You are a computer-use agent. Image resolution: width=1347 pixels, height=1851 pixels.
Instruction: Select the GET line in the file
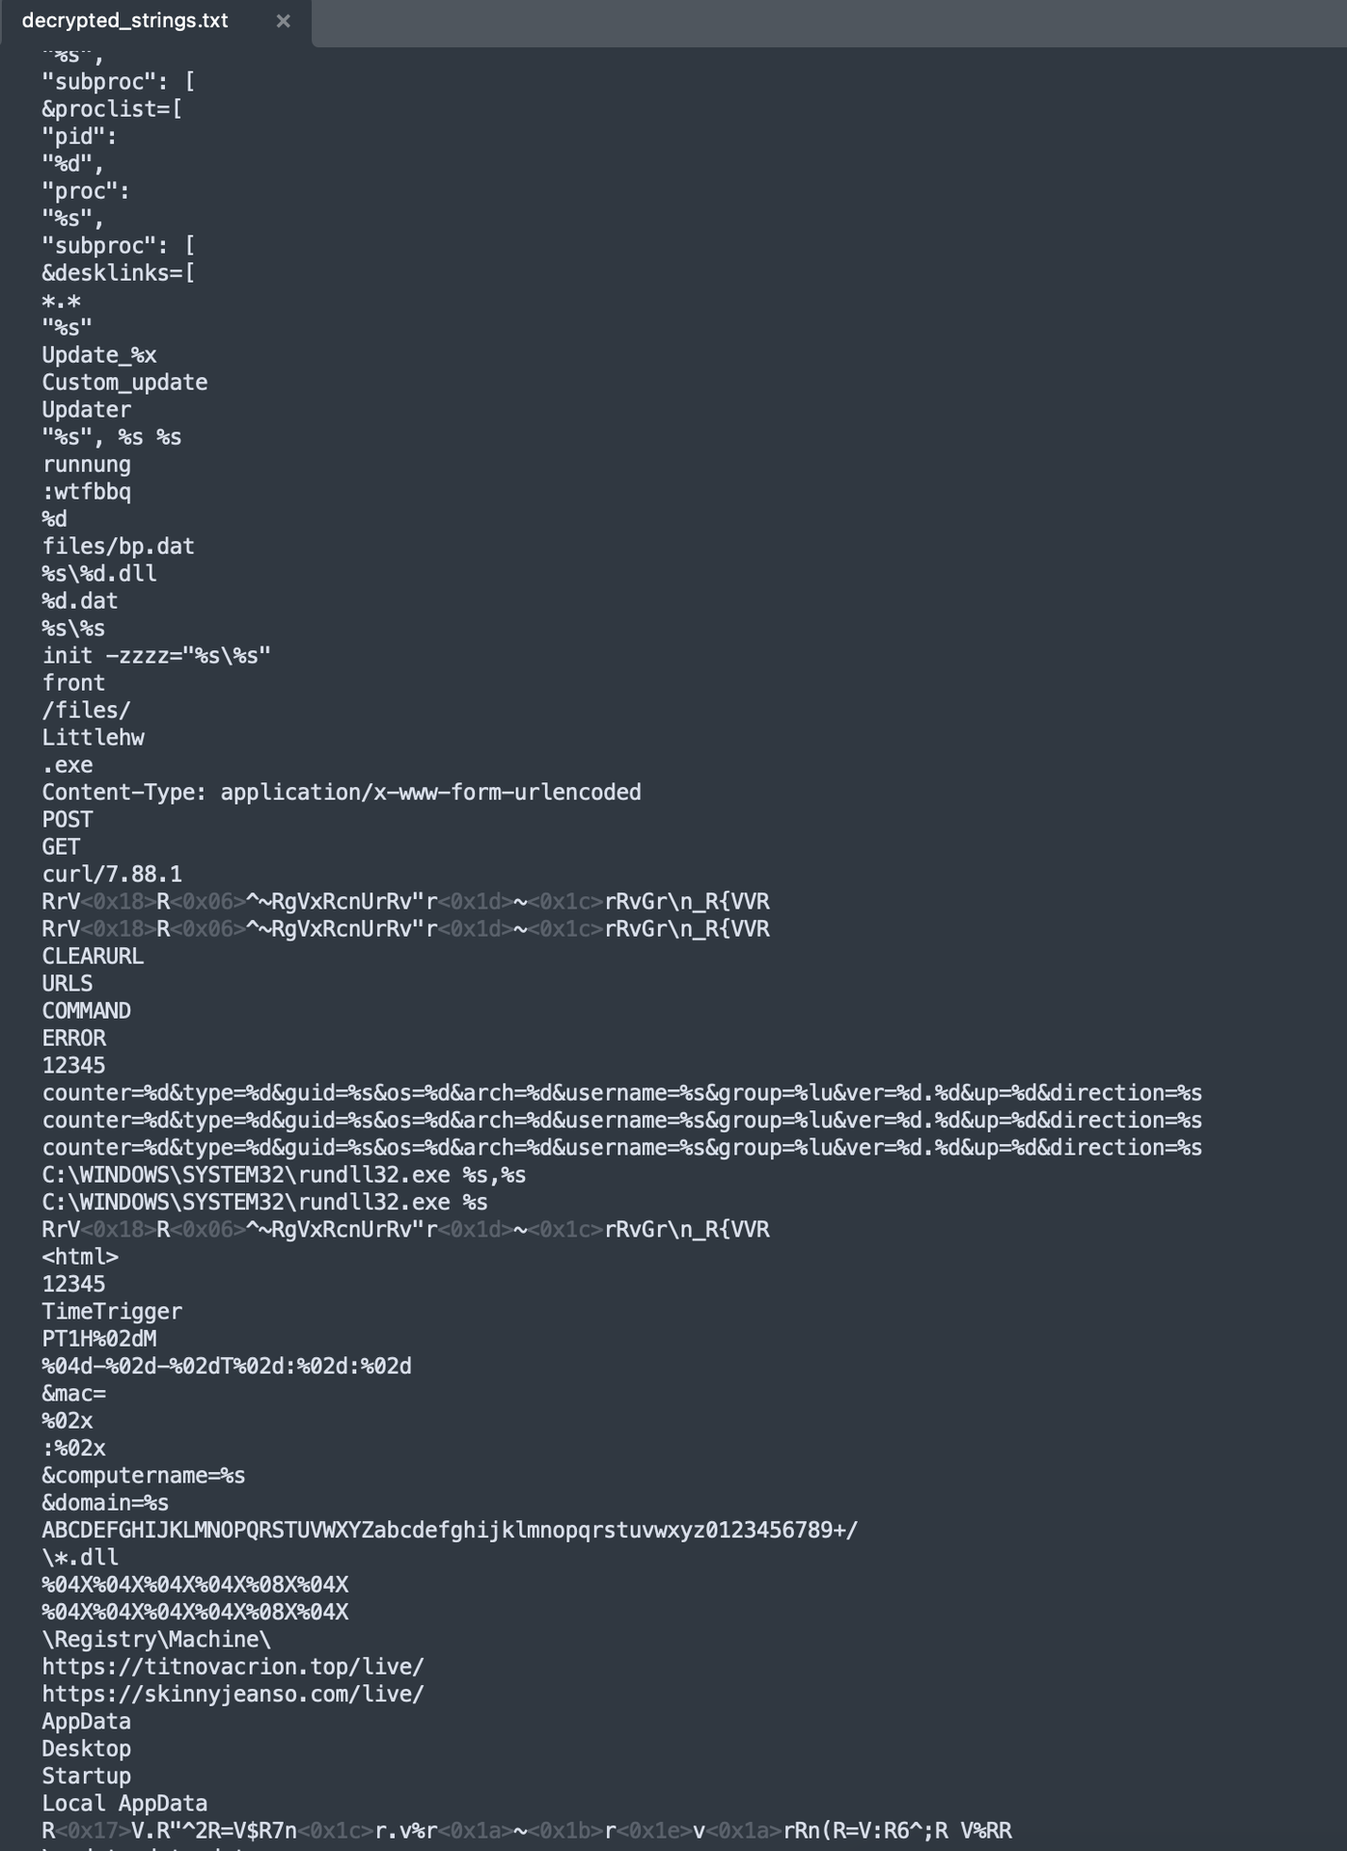point(60,847)
